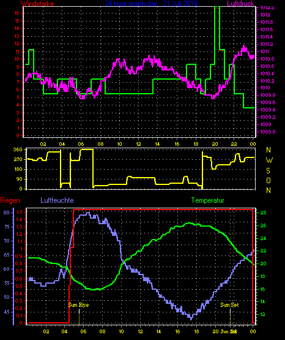Screen dimensions: 285x340
Task: Click the Luftdruck axis title
Action: click(x=240, y=3)
